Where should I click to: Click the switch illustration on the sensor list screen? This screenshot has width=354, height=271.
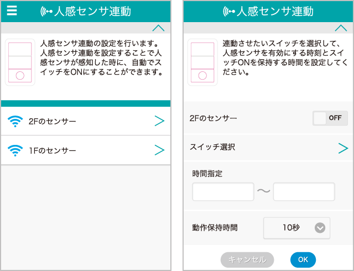click(20, 62)
